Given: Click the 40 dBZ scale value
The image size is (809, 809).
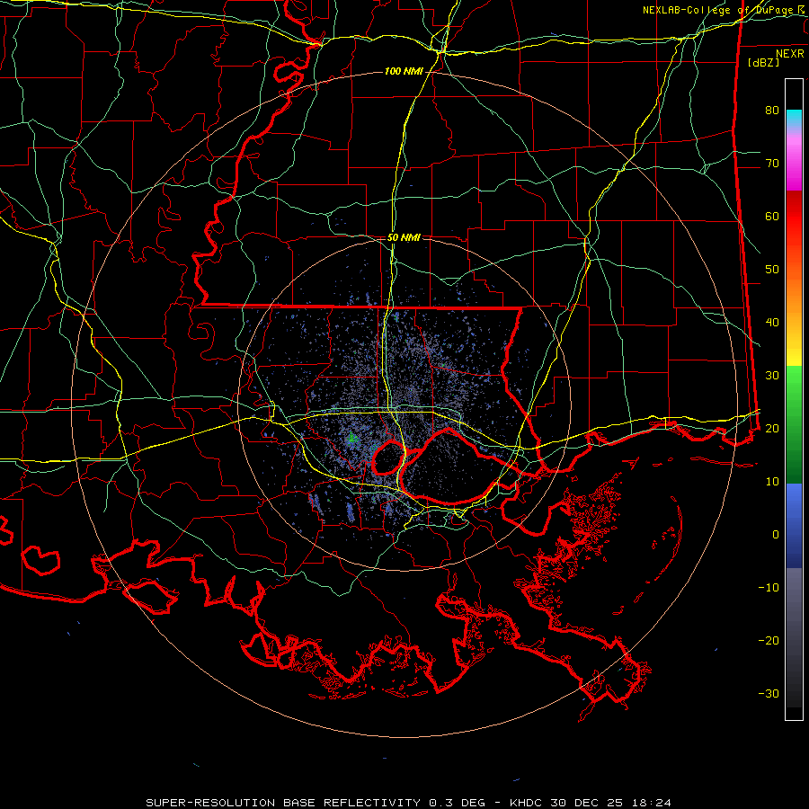Looking at the screenshot, I should click(772, 323).
